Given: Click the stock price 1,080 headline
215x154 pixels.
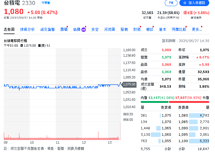Looking at the screenshot, I should point(14,12).
